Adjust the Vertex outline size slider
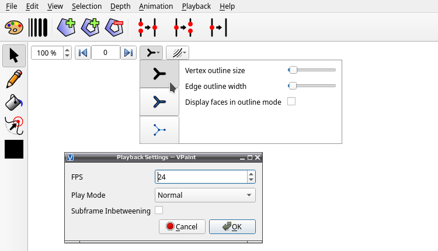Image resolution: width=438 pixels, height=251 pixels. [x=312, y=70]
